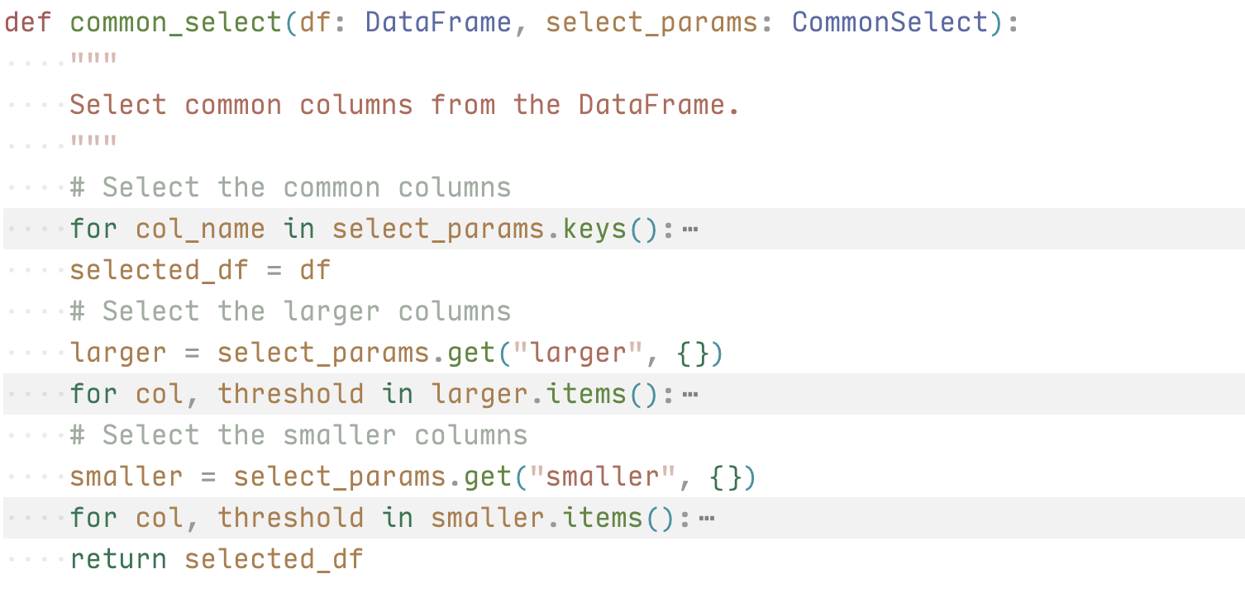This screenshot has width=1245, height=593.
Task: Click the CommonSelect type annotation
Action: [x=890, y=22]
